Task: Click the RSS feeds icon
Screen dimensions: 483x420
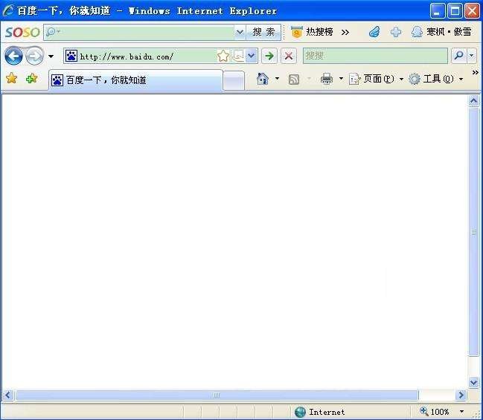Action: pyautogui.click(x=293, y=80)
